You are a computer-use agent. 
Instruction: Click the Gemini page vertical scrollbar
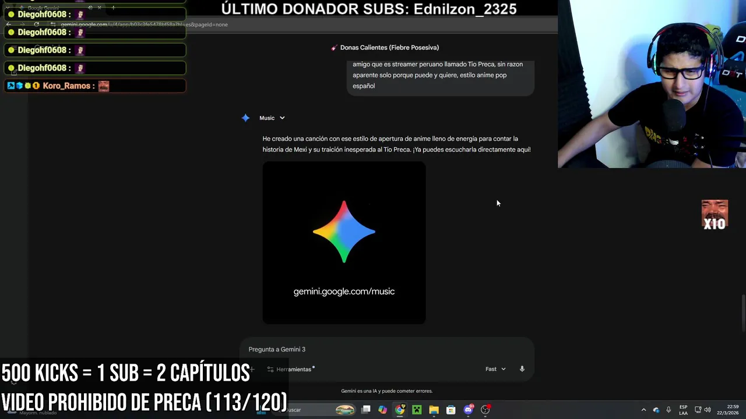pos(743,313)
